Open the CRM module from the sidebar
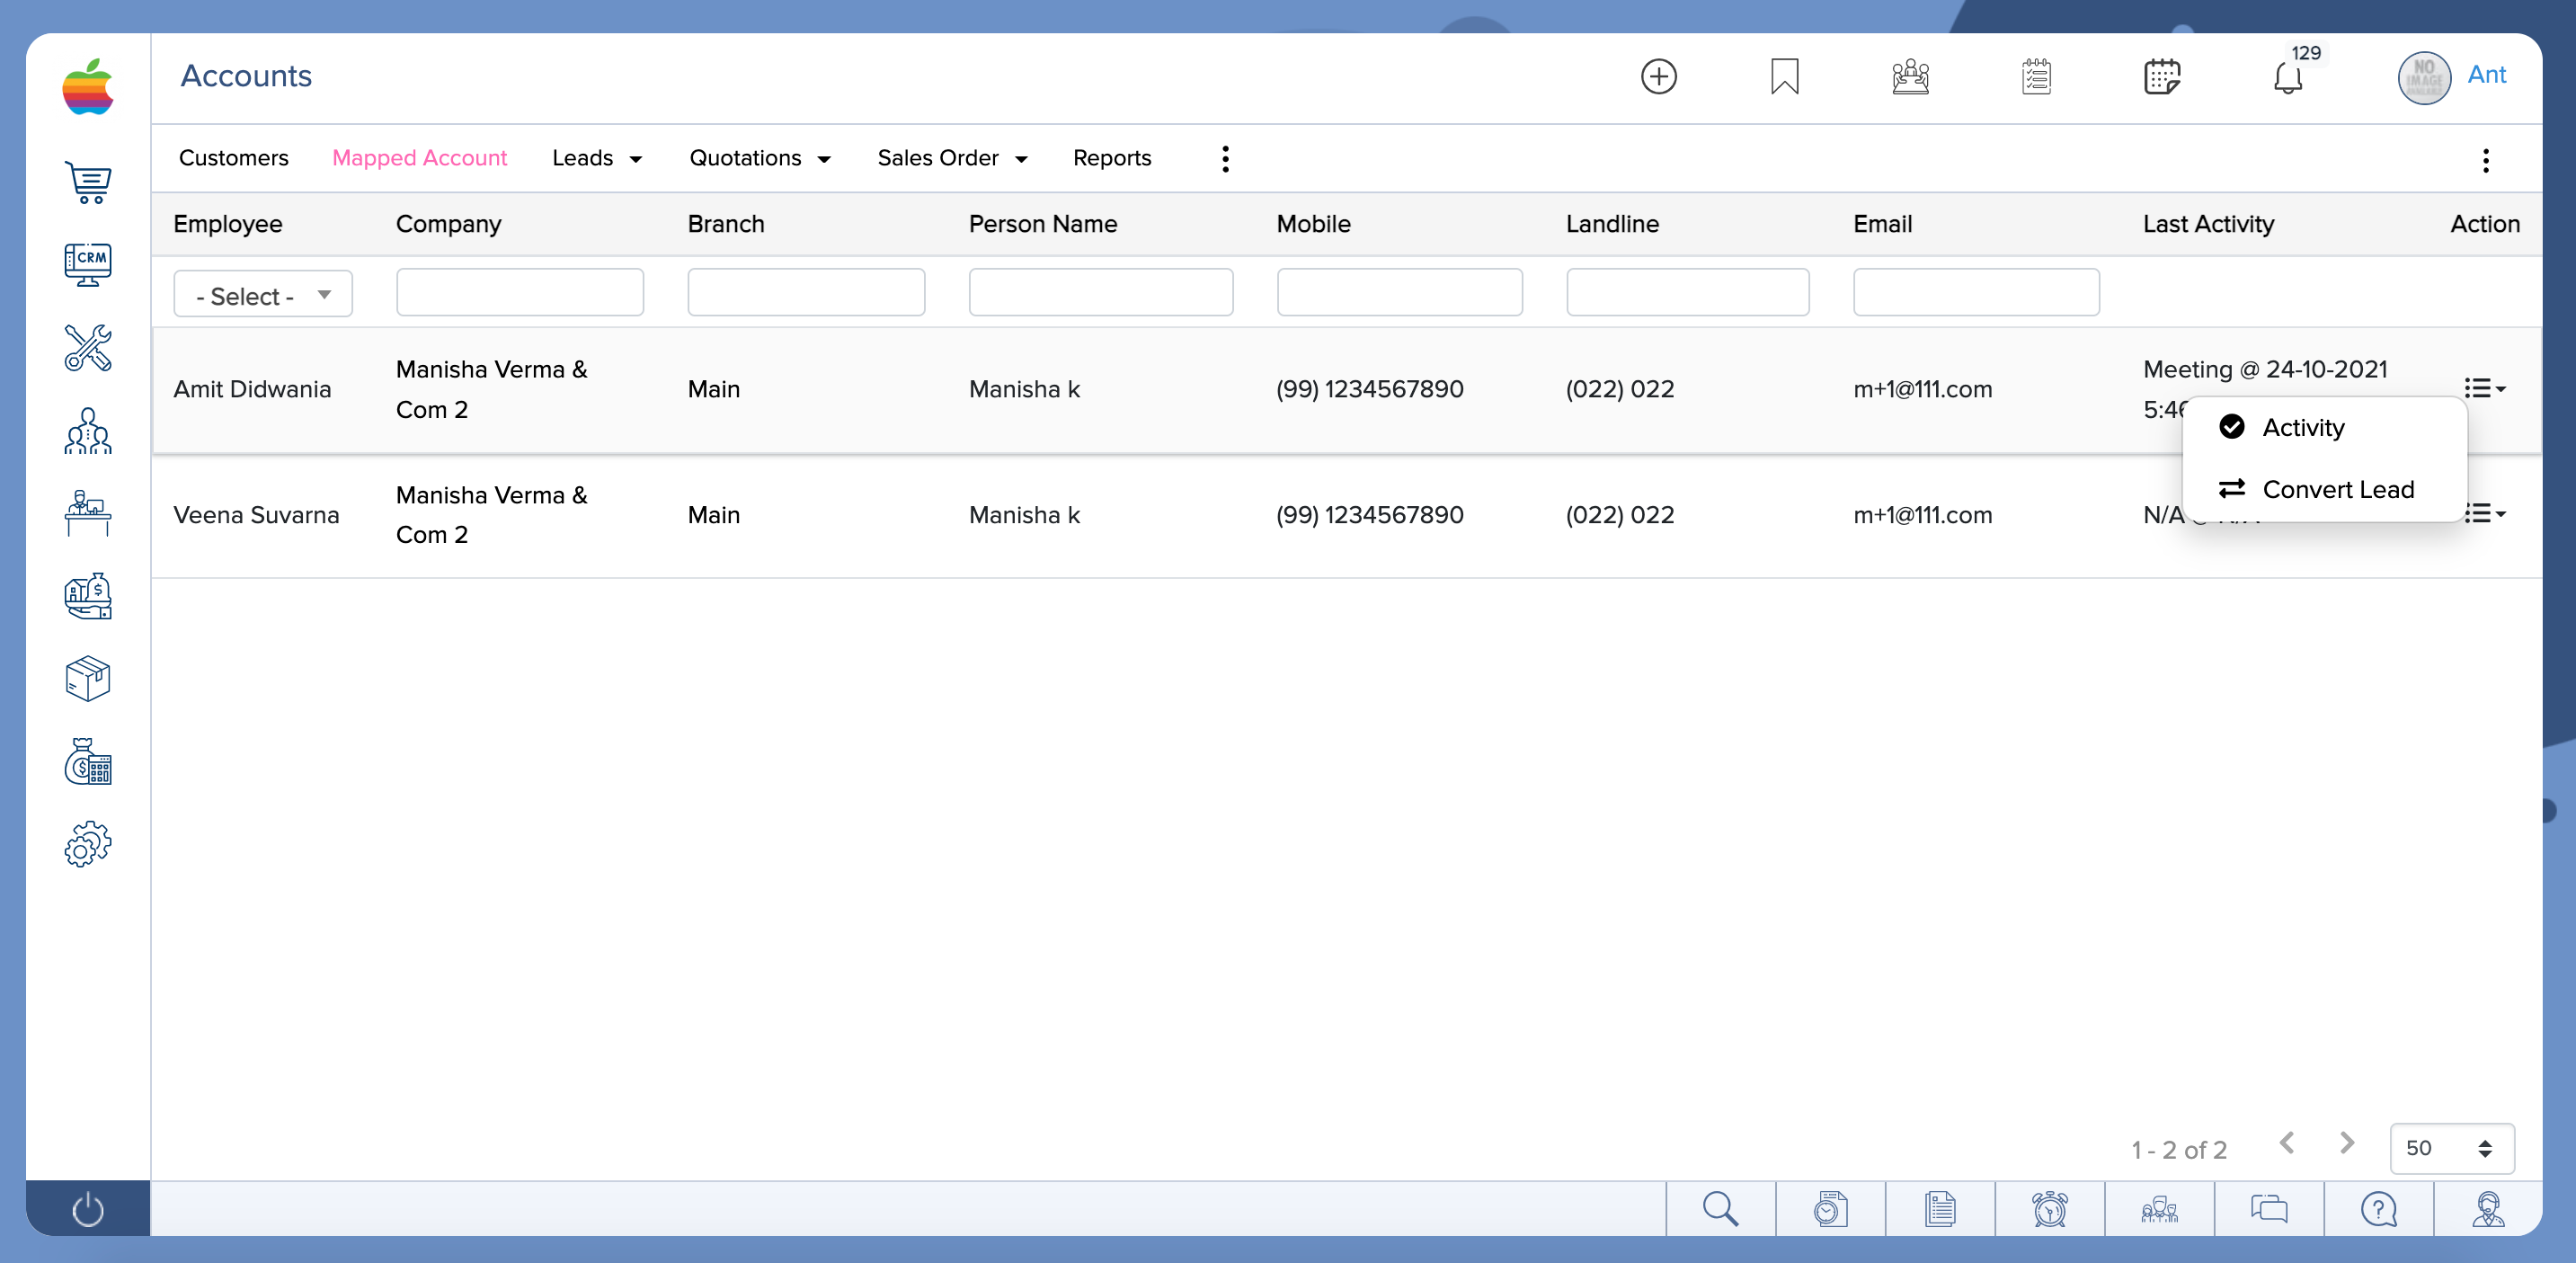Image resolution: width=2576 pixels, height=1263 pixels. click(88, 263)
